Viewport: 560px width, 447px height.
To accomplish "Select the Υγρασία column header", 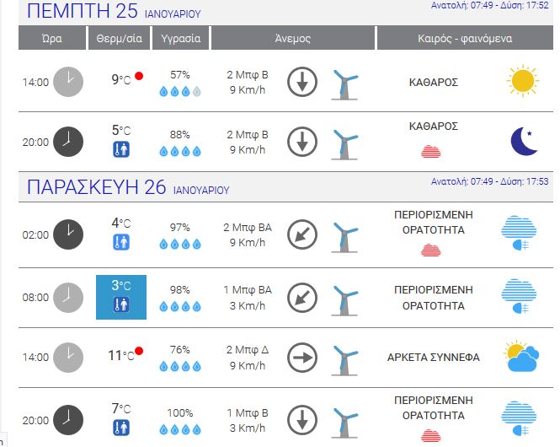I will pyautogui.click(x=181, y=38).
